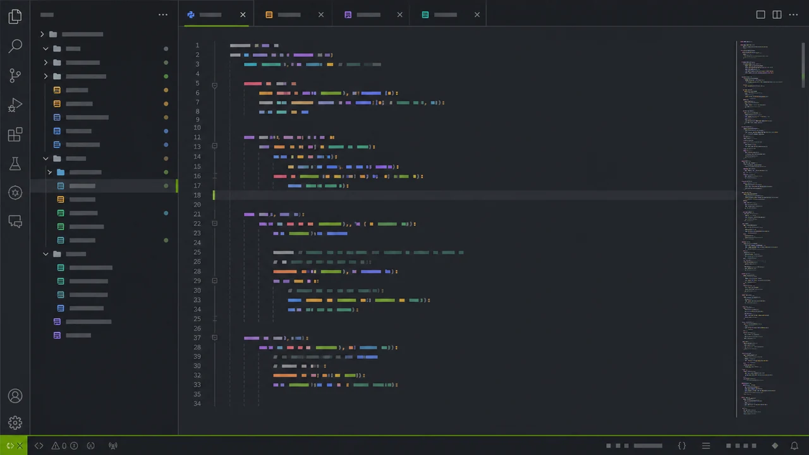Collapse the code block at line 5
The height and width of the screenshot is (455, 809).
point(214,85)
